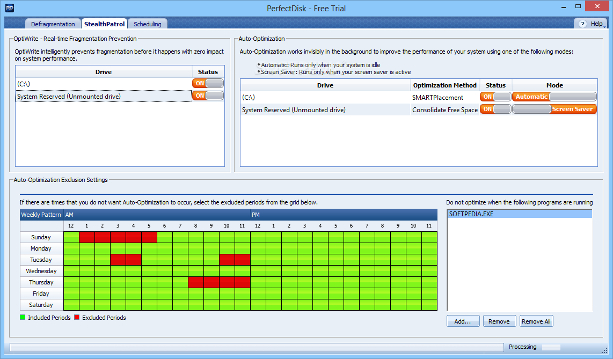
Task: Toggle Sunday 1 AM excluded cell
Action: pyautogui.click(x=87, y=237)
